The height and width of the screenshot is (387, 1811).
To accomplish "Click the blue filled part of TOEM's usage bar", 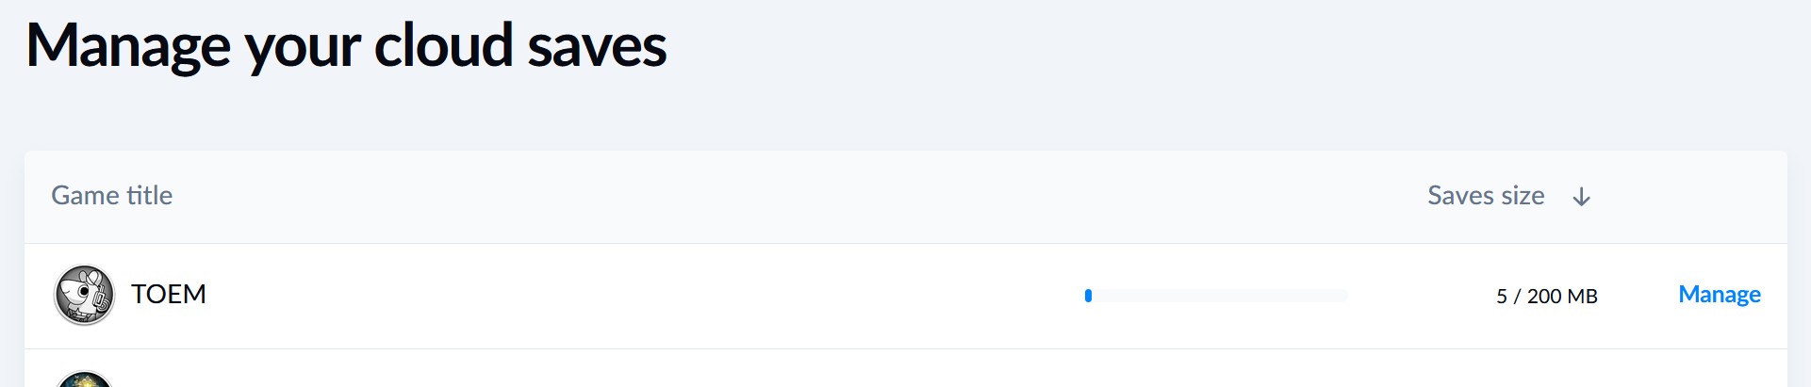I will pos(1088,296).
